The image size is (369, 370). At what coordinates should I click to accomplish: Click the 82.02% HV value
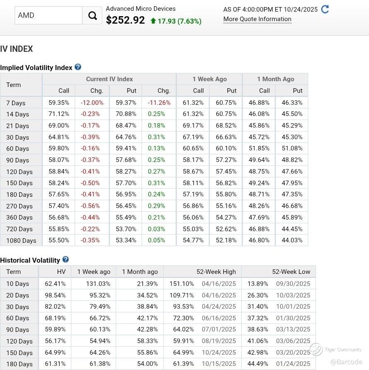[x=55, y=307]
